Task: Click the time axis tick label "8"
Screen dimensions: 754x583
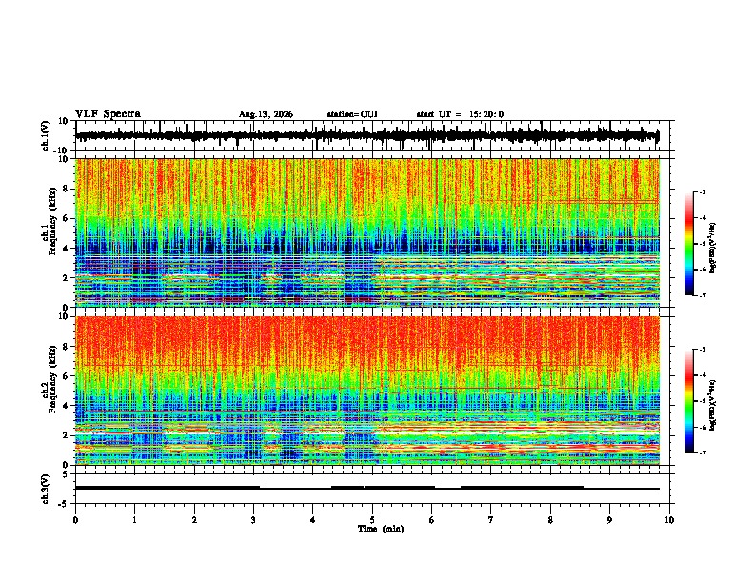Action: point(550,520)
